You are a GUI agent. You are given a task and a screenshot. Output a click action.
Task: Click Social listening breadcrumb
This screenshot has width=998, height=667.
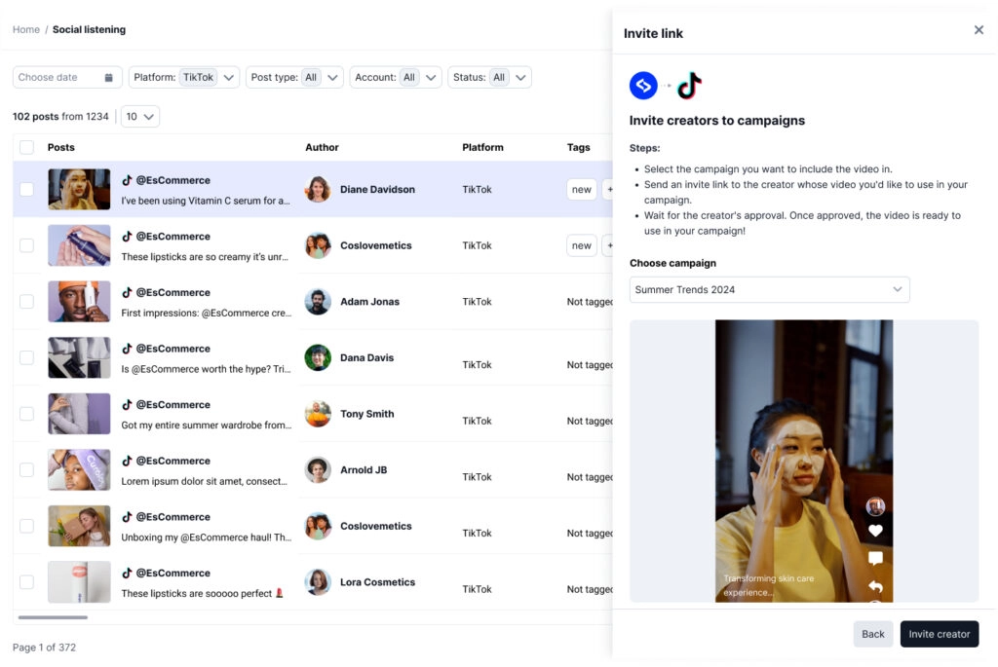coord(89,30)
